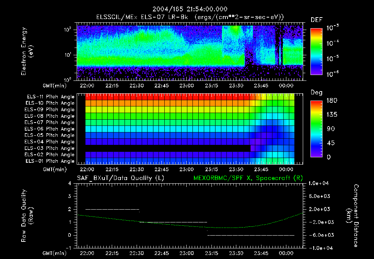The height and width of the screenshot is (259, 374).
Task: Click 23:30 tick under the spectrogram
Action: pos(236,86)
